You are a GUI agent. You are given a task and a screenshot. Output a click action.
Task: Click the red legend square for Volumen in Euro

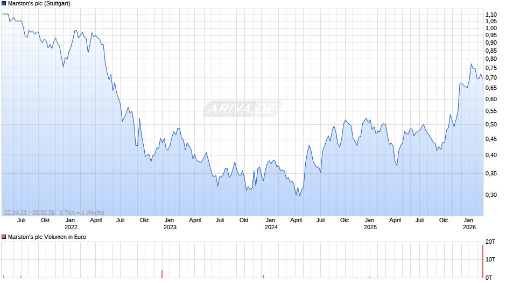coord(4,237)
